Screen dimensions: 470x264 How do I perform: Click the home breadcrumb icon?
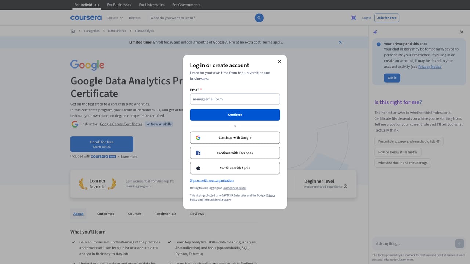click(x=73, y=31)
